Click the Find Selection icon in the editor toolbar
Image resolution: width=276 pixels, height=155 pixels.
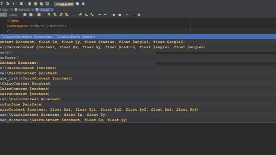pos(49,15)
